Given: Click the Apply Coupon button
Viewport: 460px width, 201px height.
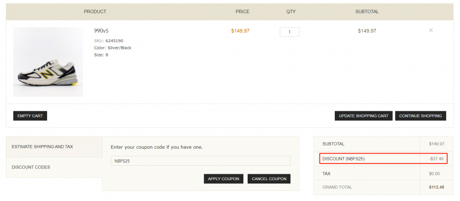Looking at the screenshot, I should point(224,179).
